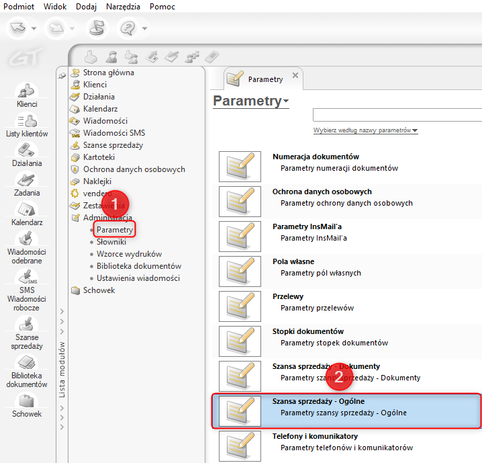Expand the back arrow history dropdown
The width and height of the screenshot is (482, 463).
(34, 29)
